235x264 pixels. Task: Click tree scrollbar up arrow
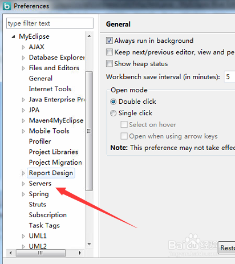coord(90,36)
